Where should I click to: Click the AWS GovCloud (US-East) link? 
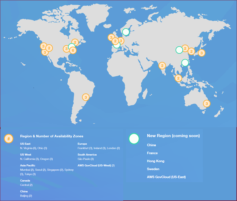[166, 177]
